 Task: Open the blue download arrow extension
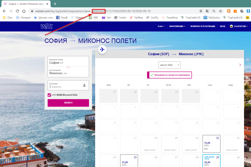(248, 11)
